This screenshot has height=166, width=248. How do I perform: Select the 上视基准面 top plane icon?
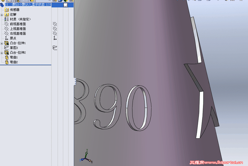pyautogui.click(x=7, y=29)
